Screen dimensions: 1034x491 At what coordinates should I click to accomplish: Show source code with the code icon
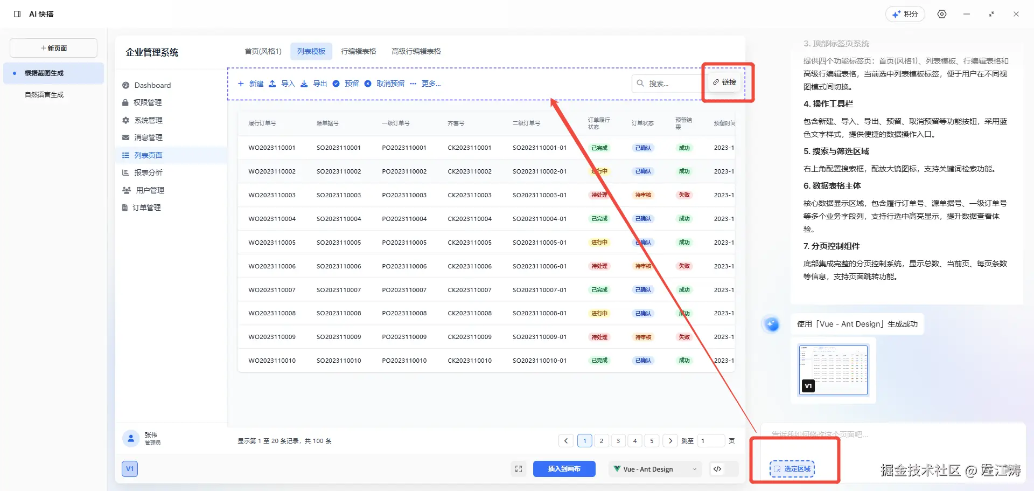[717, 469]
